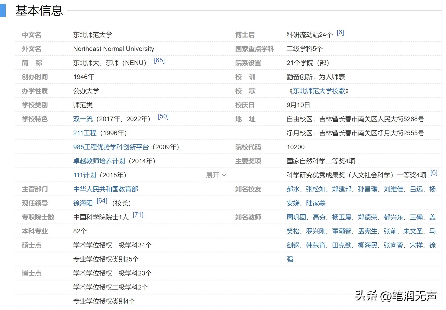
Task: Open alumnus 郝水 link
Action: pyautogui.click(x=293, y=189)
